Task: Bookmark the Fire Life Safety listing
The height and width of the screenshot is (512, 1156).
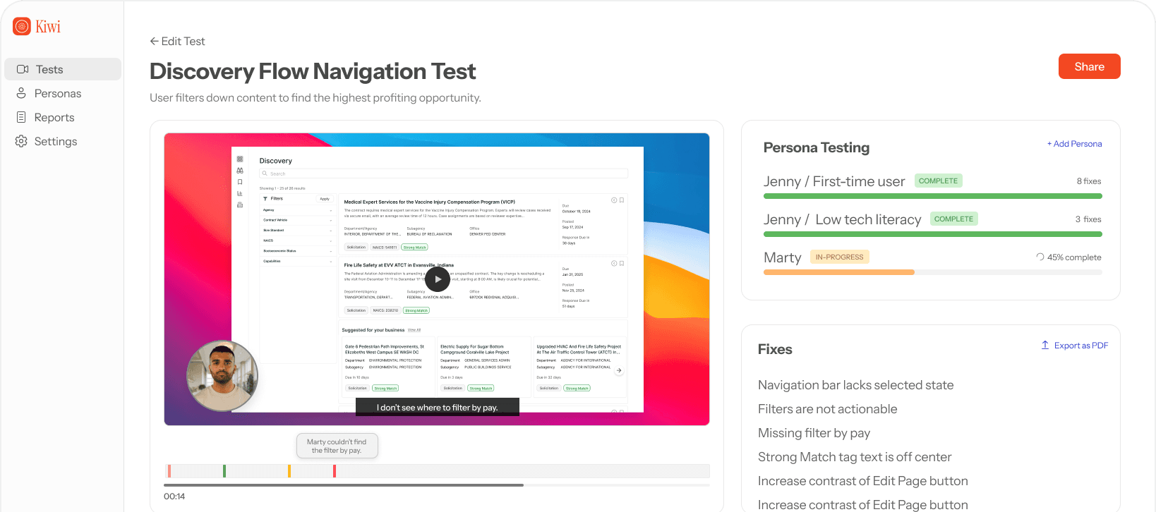Action: point(622,264)
